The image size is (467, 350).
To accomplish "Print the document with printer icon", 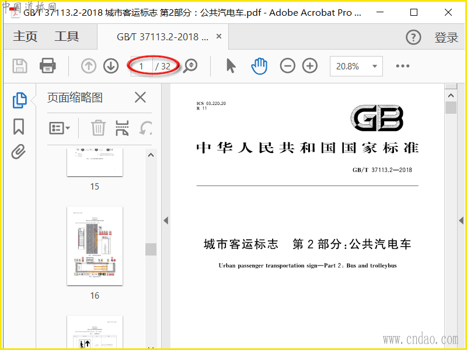I will point(48,66).
